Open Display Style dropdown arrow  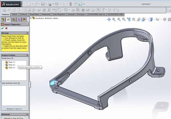(154, 20)
